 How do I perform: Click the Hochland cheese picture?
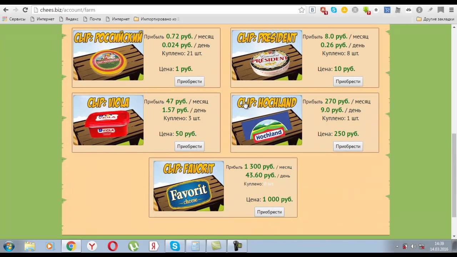point(267,120)
